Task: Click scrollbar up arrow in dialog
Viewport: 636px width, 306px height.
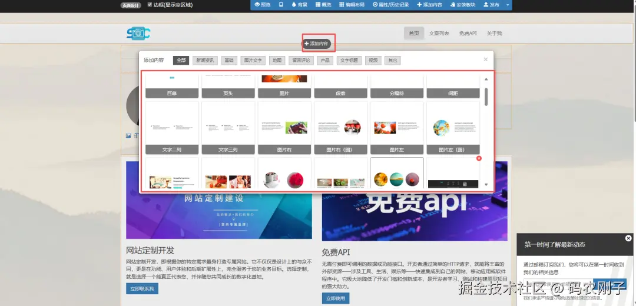Action: point(486,79)
